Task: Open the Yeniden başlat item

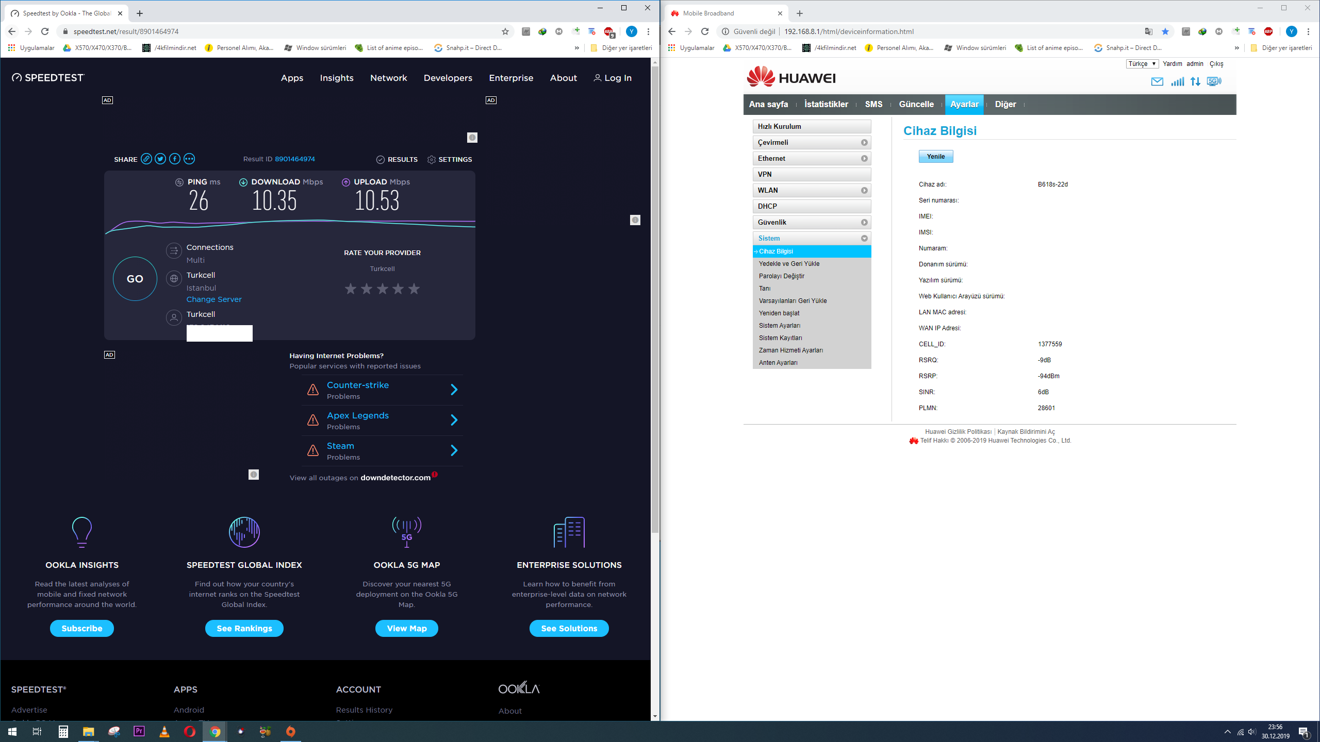Action: 779,313
